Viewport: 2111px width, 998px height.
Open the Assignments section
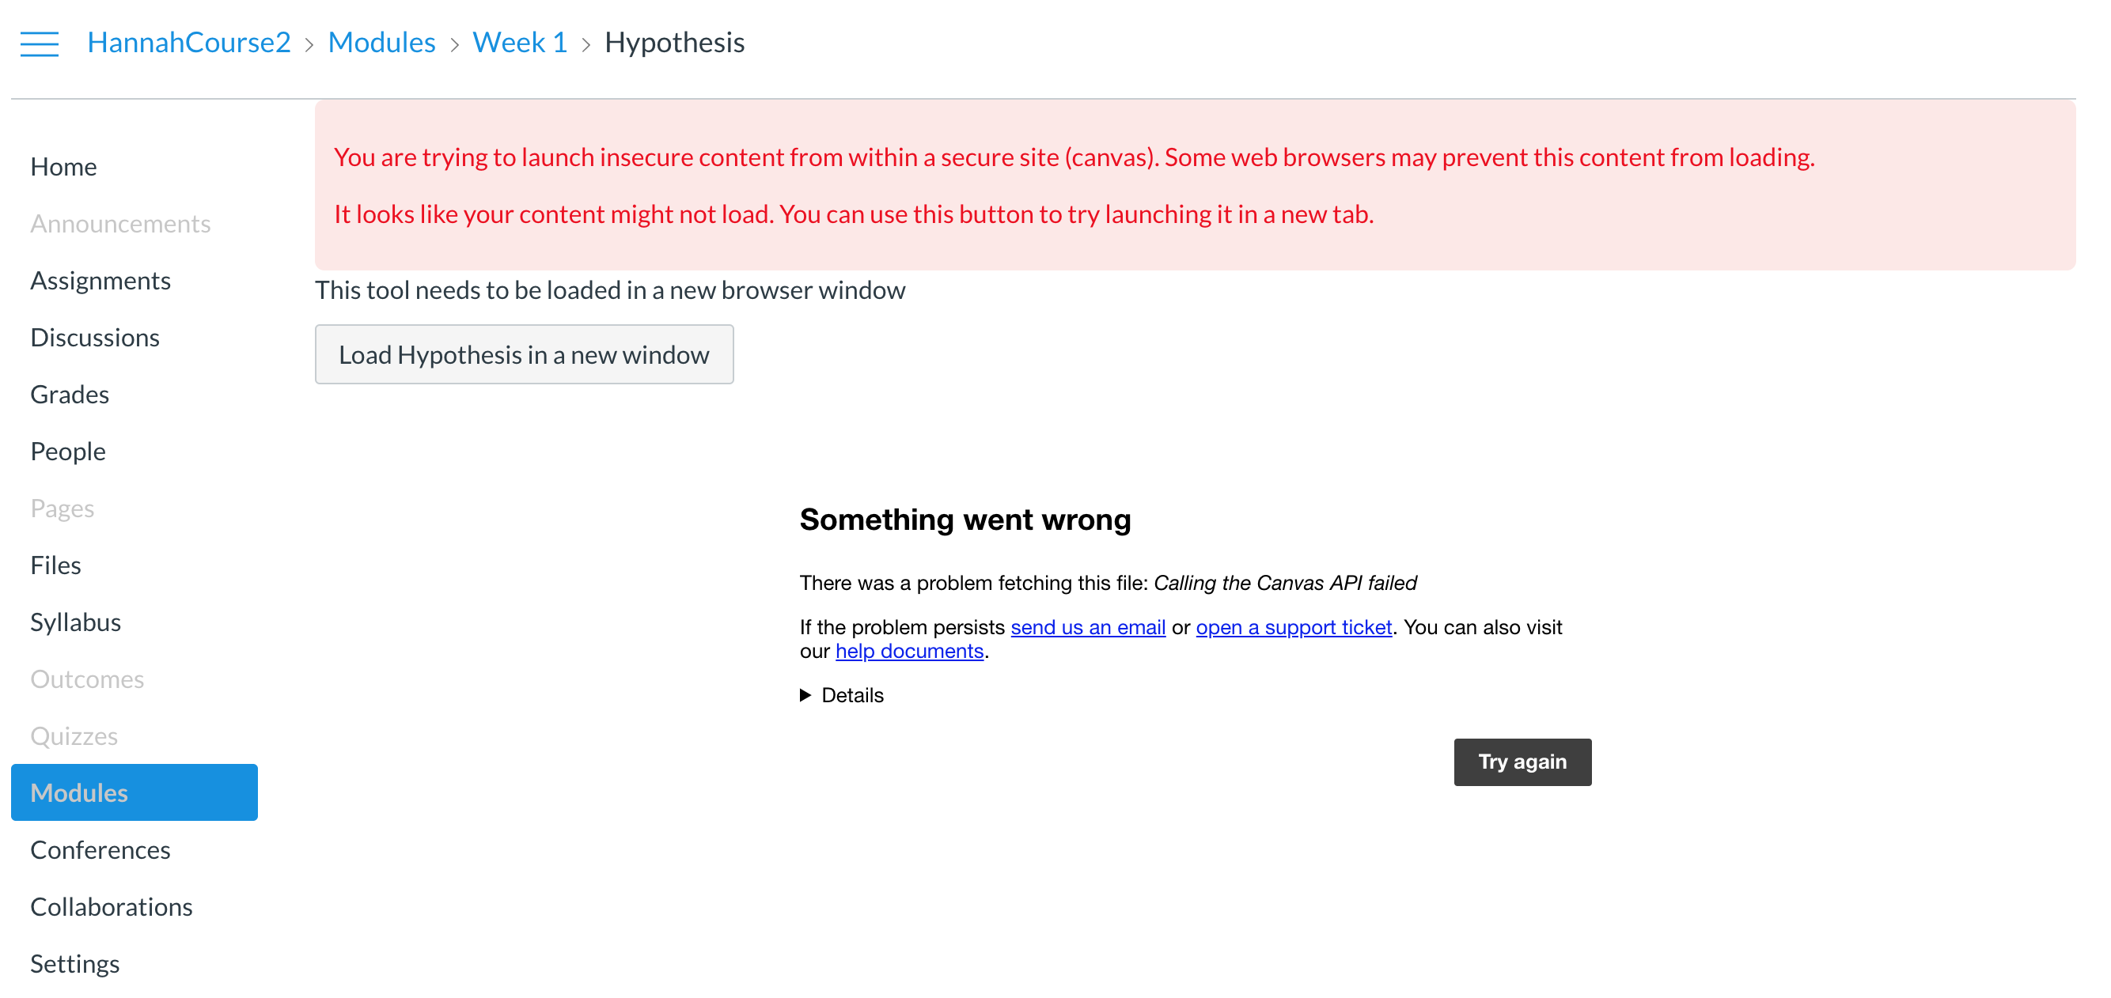tap(100, 279)
